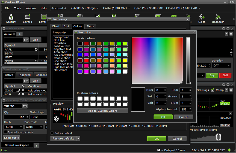Click the red Sell button

225,75
